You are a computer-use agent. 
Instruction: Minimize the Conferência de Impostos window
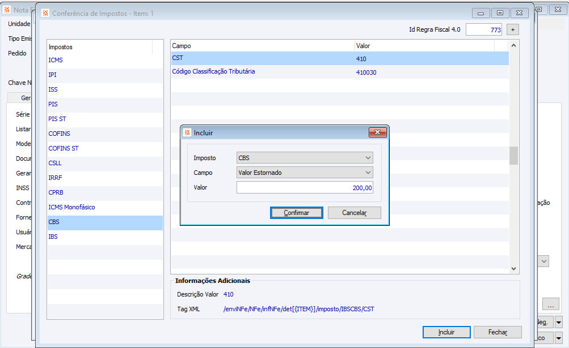[481, 13]
